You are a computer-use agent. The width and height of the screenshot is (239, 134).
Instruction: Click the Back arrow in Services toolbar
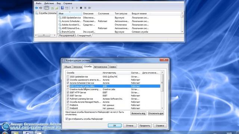(37, 8)
